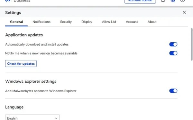
Task: Click Check for updates button
Action: coord(21,64)
